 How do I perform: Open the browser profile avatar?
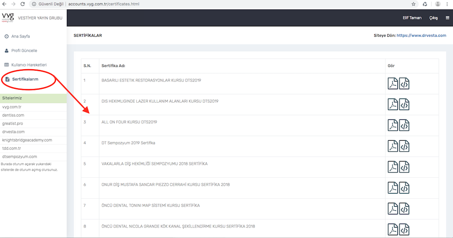click(438, 4)
